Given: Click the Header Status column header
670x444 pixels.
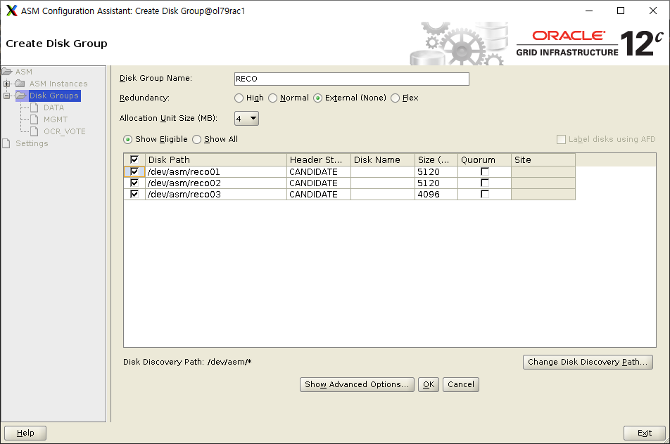Looking at the screenshot, I should [318, 160].
